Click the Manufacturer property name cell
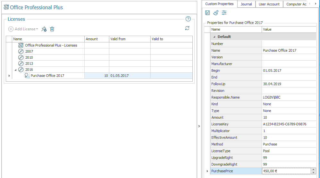 [x=236, y=64]
